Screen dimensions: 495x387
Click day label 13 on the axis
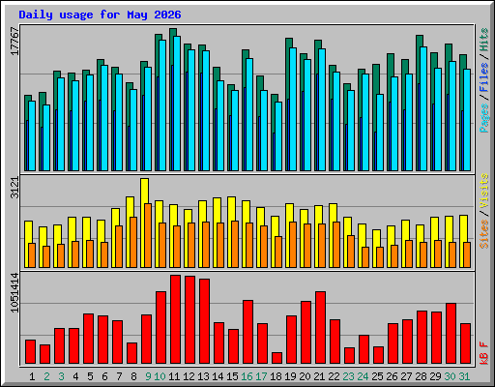203,376
